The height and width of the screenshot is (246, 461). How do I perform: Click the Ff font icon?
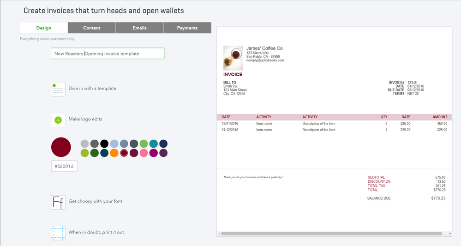point(58,202)
